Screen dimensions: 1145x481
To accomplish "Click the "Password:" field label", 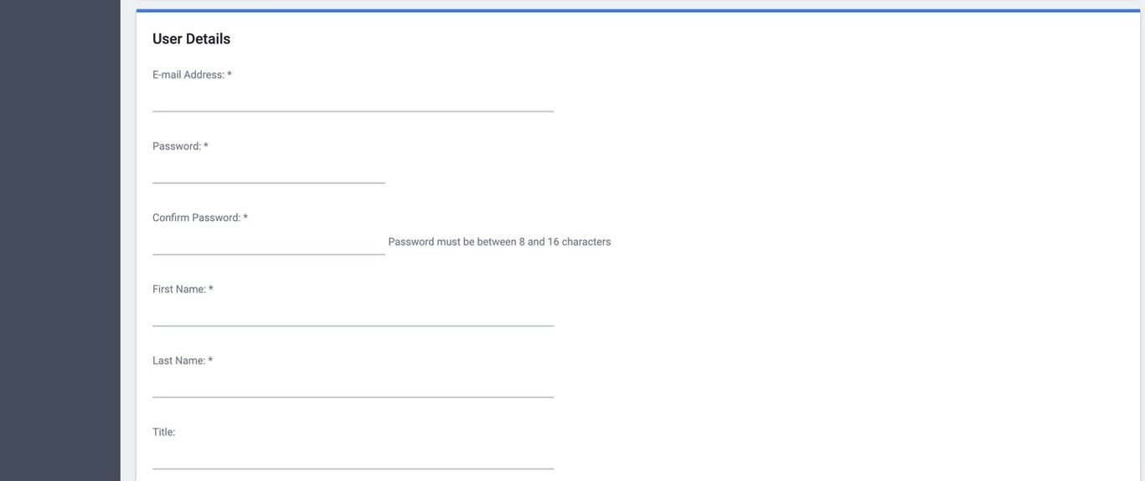I will (177, 146).
